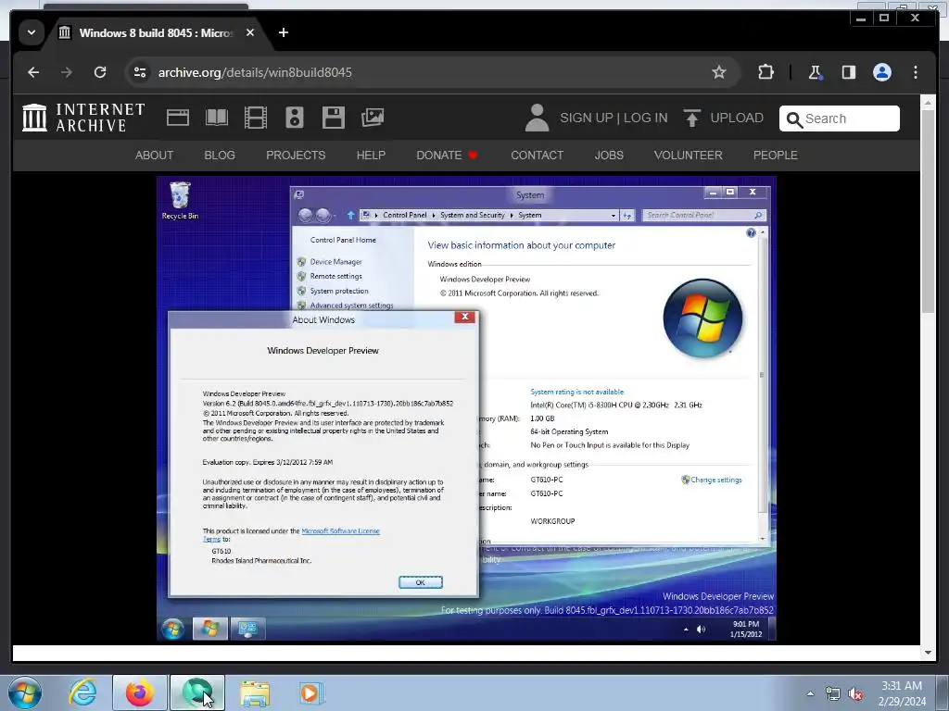The width and height of the screenshot is (949, 711).
Task: Open the ABOUT menu item
Action: pyautogui.click(x=155, y=156)
